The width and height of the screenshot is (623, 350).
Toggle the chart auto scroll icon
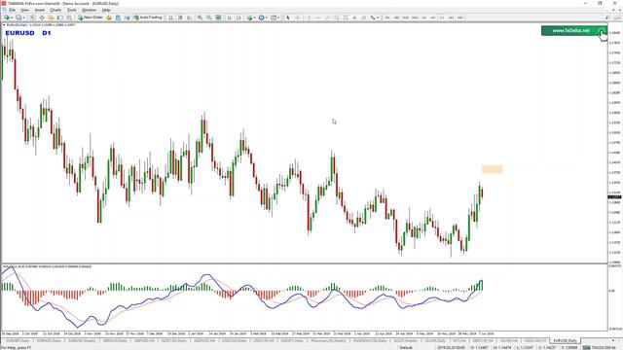[x=230, y=17]
